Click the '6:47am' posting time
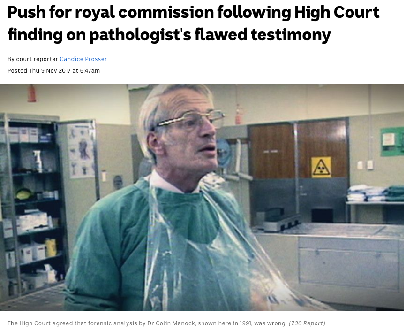This screenshot has height=331, width=406. point(90,71)
